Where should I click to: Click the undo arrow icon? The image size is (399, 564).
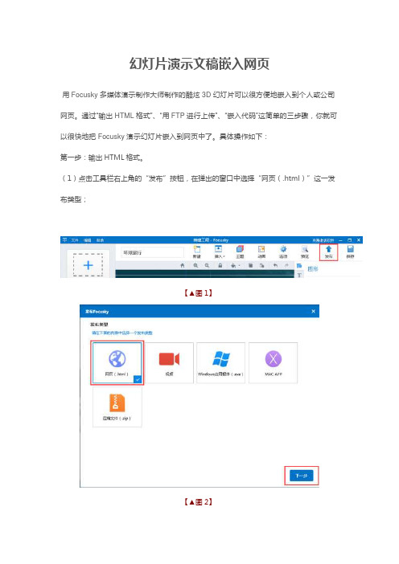pos(275,265)
